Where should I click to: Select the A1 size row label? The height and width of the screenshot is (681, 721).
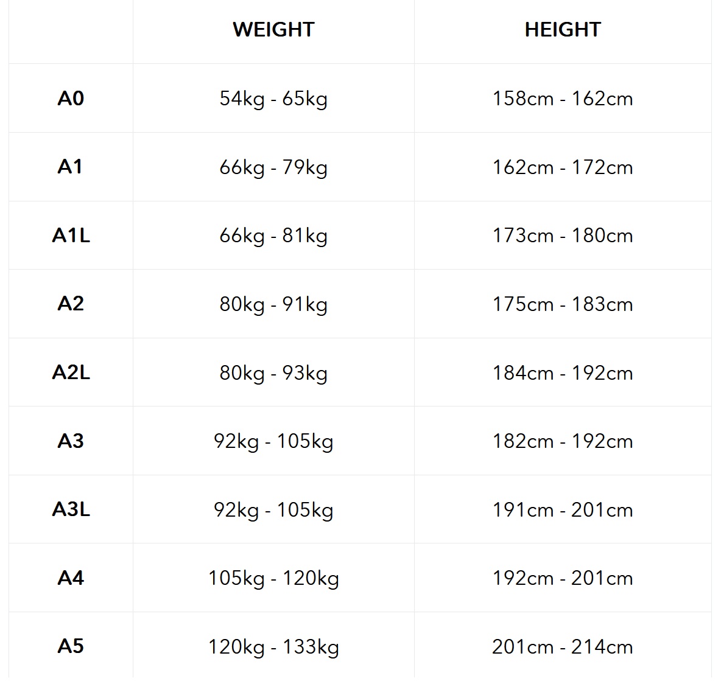click(71, 167)
